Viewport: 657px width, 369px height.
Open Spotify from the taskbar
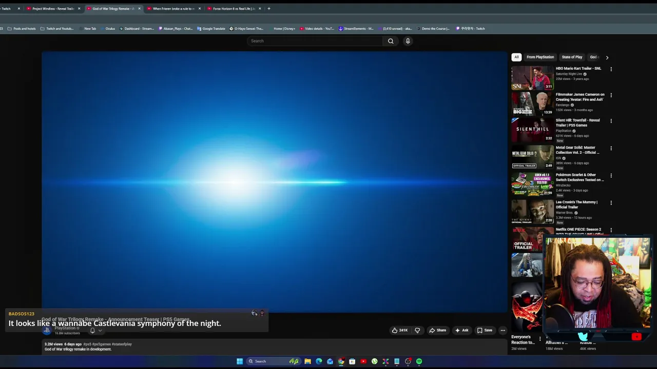click(x=419, y=361)
